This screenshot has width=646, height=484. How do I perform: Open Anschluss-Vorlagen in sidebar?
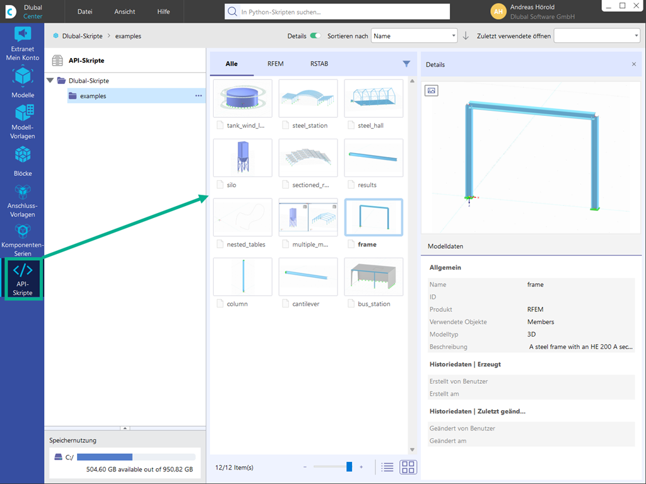[x=22, y=201]
